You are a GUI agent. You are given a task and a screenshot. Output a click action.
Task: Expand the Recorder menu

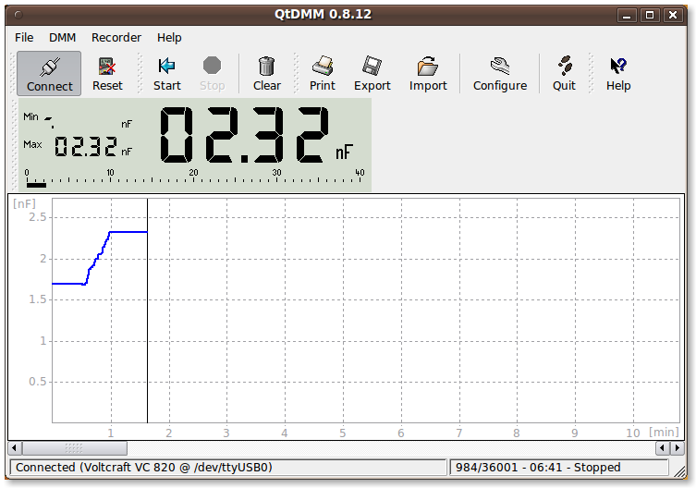pyautogui.click(x=116, y=38)
